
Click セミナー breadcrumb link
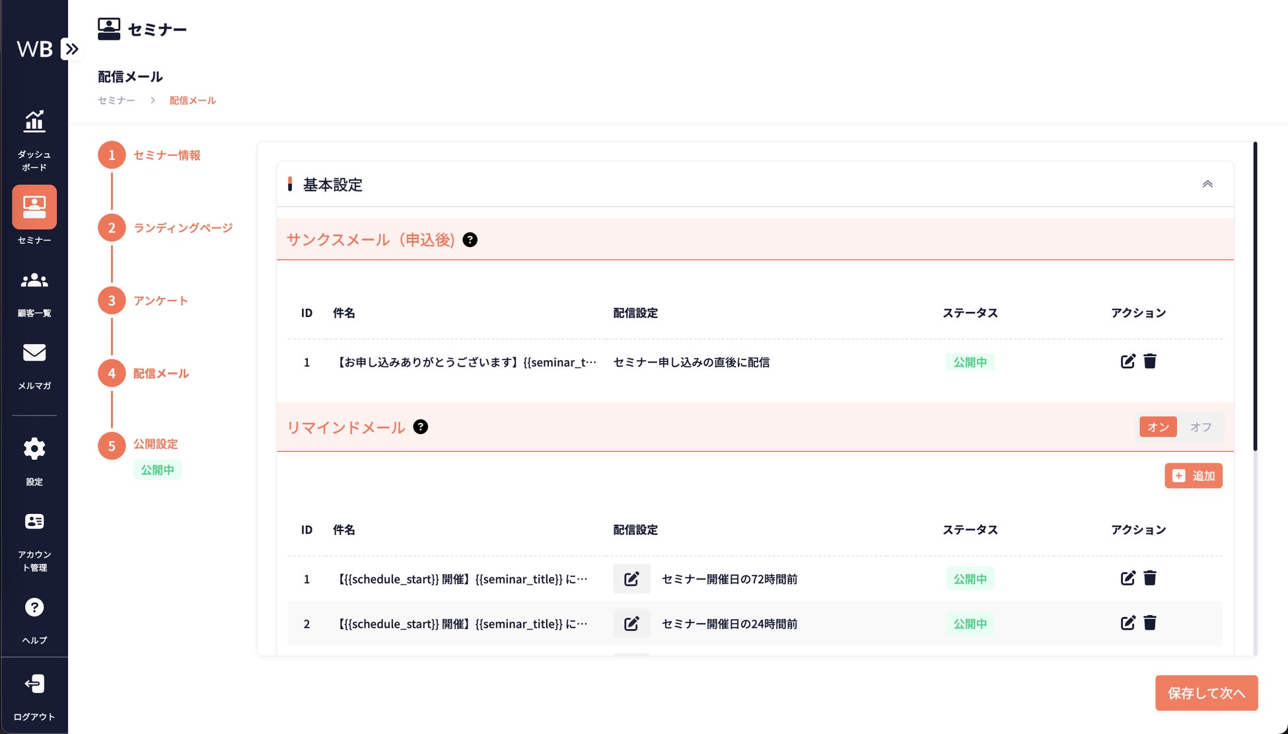tap(116, 100)
